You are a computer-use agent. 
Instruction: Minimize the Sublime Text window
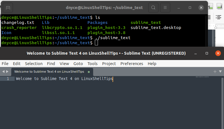(x=196, y=53)
